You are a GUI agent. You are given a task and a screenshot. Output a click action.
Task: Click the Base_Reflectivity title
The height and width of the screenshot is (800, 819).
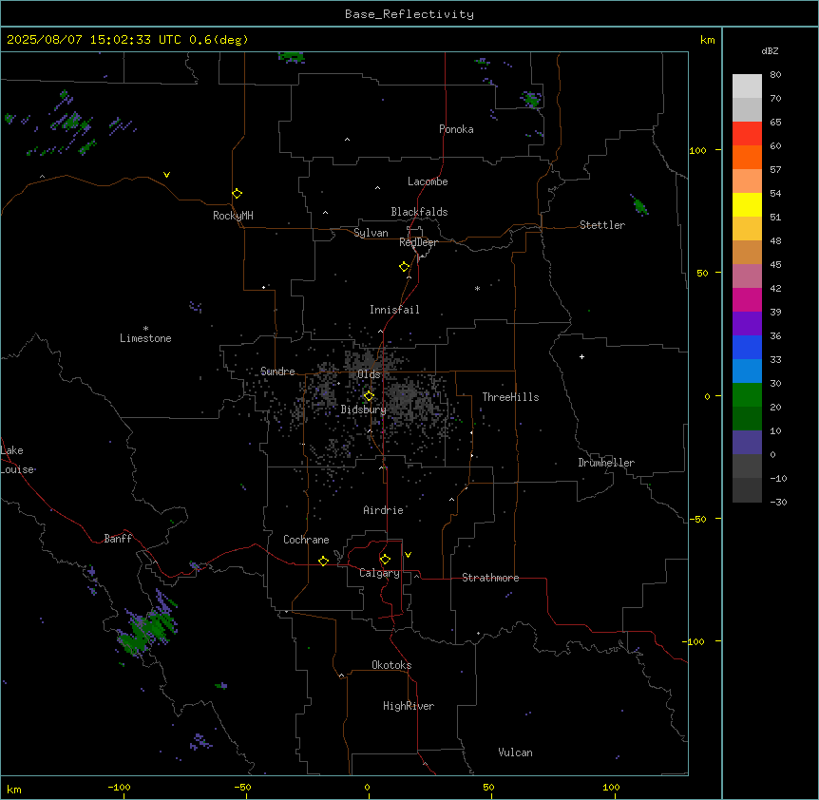(x=409, y=14)
